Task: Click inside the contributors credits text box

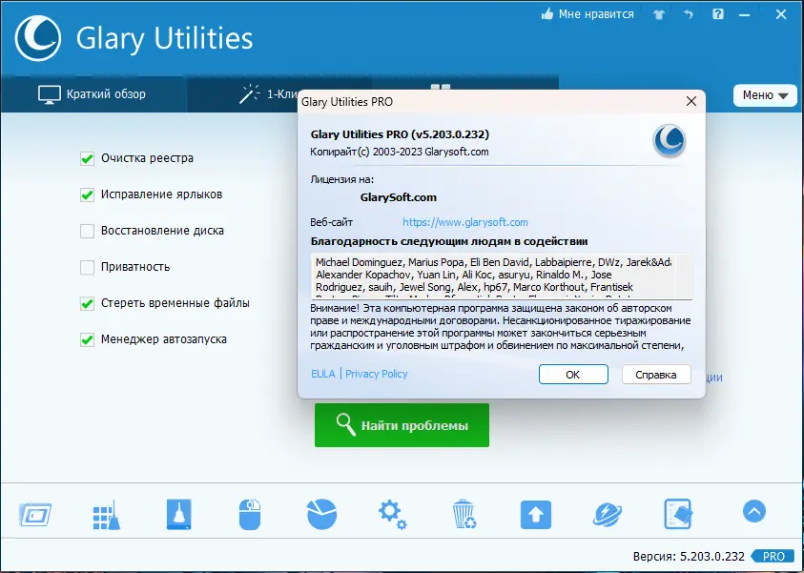Action: [x=502, y=276]
